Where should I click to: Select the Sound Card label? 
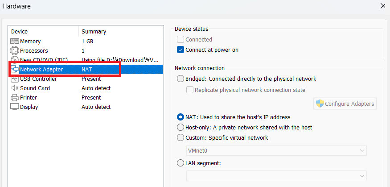pyautogui.click(x=35, y=88)
